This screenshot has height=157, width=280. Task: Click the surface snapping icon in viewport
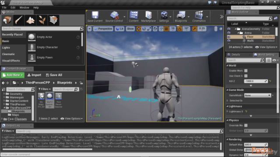[161, 29]
